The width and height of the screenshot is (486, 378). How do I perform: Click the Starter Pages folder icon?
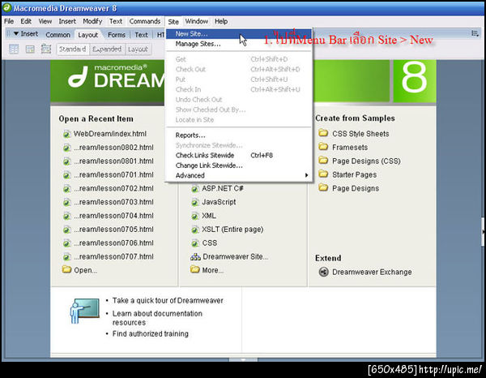tap(323, 174)
